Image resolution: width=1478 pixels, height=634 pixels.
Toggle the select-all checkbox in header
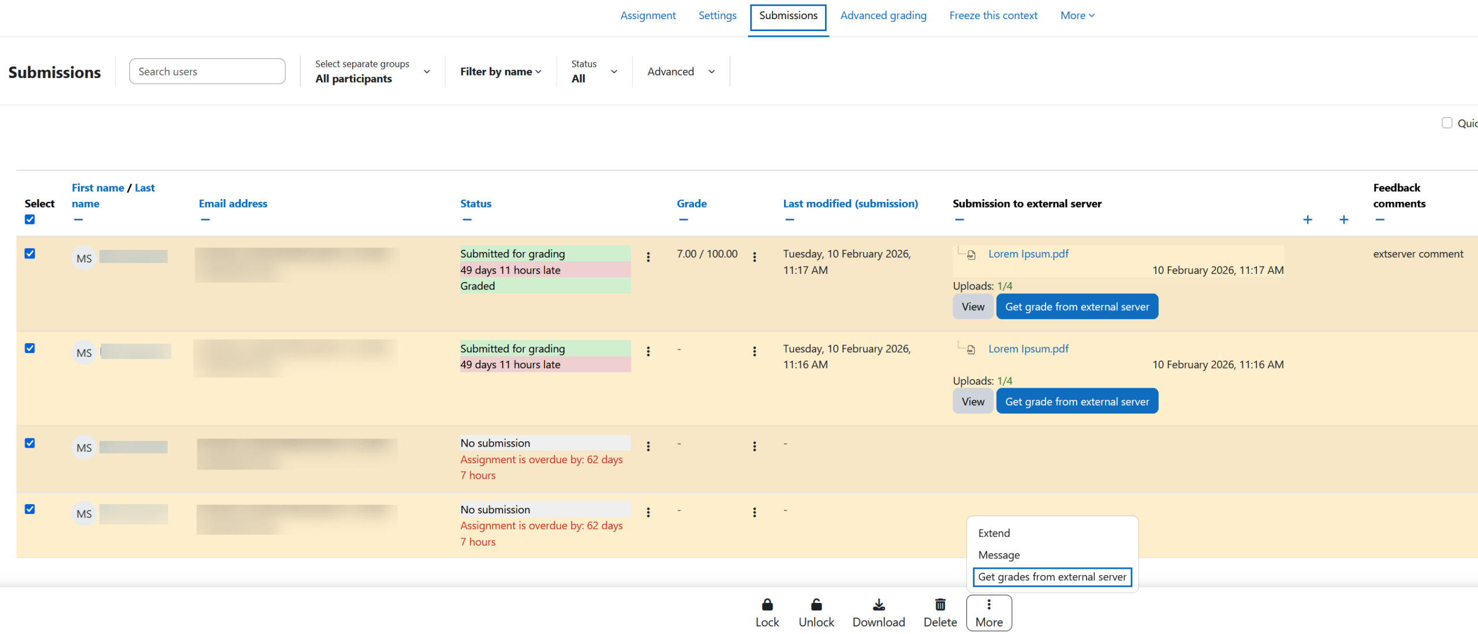(30, 220)
